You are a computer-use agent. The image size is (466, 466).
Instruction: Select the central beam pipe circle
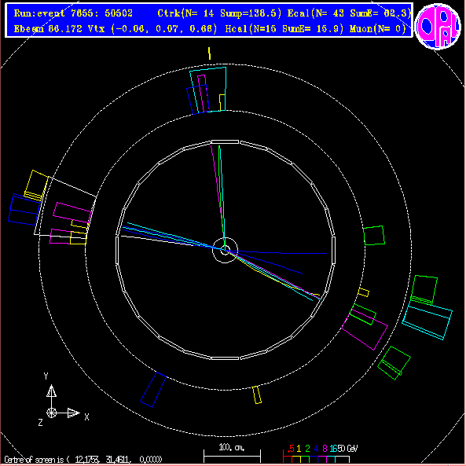point(225,250)
